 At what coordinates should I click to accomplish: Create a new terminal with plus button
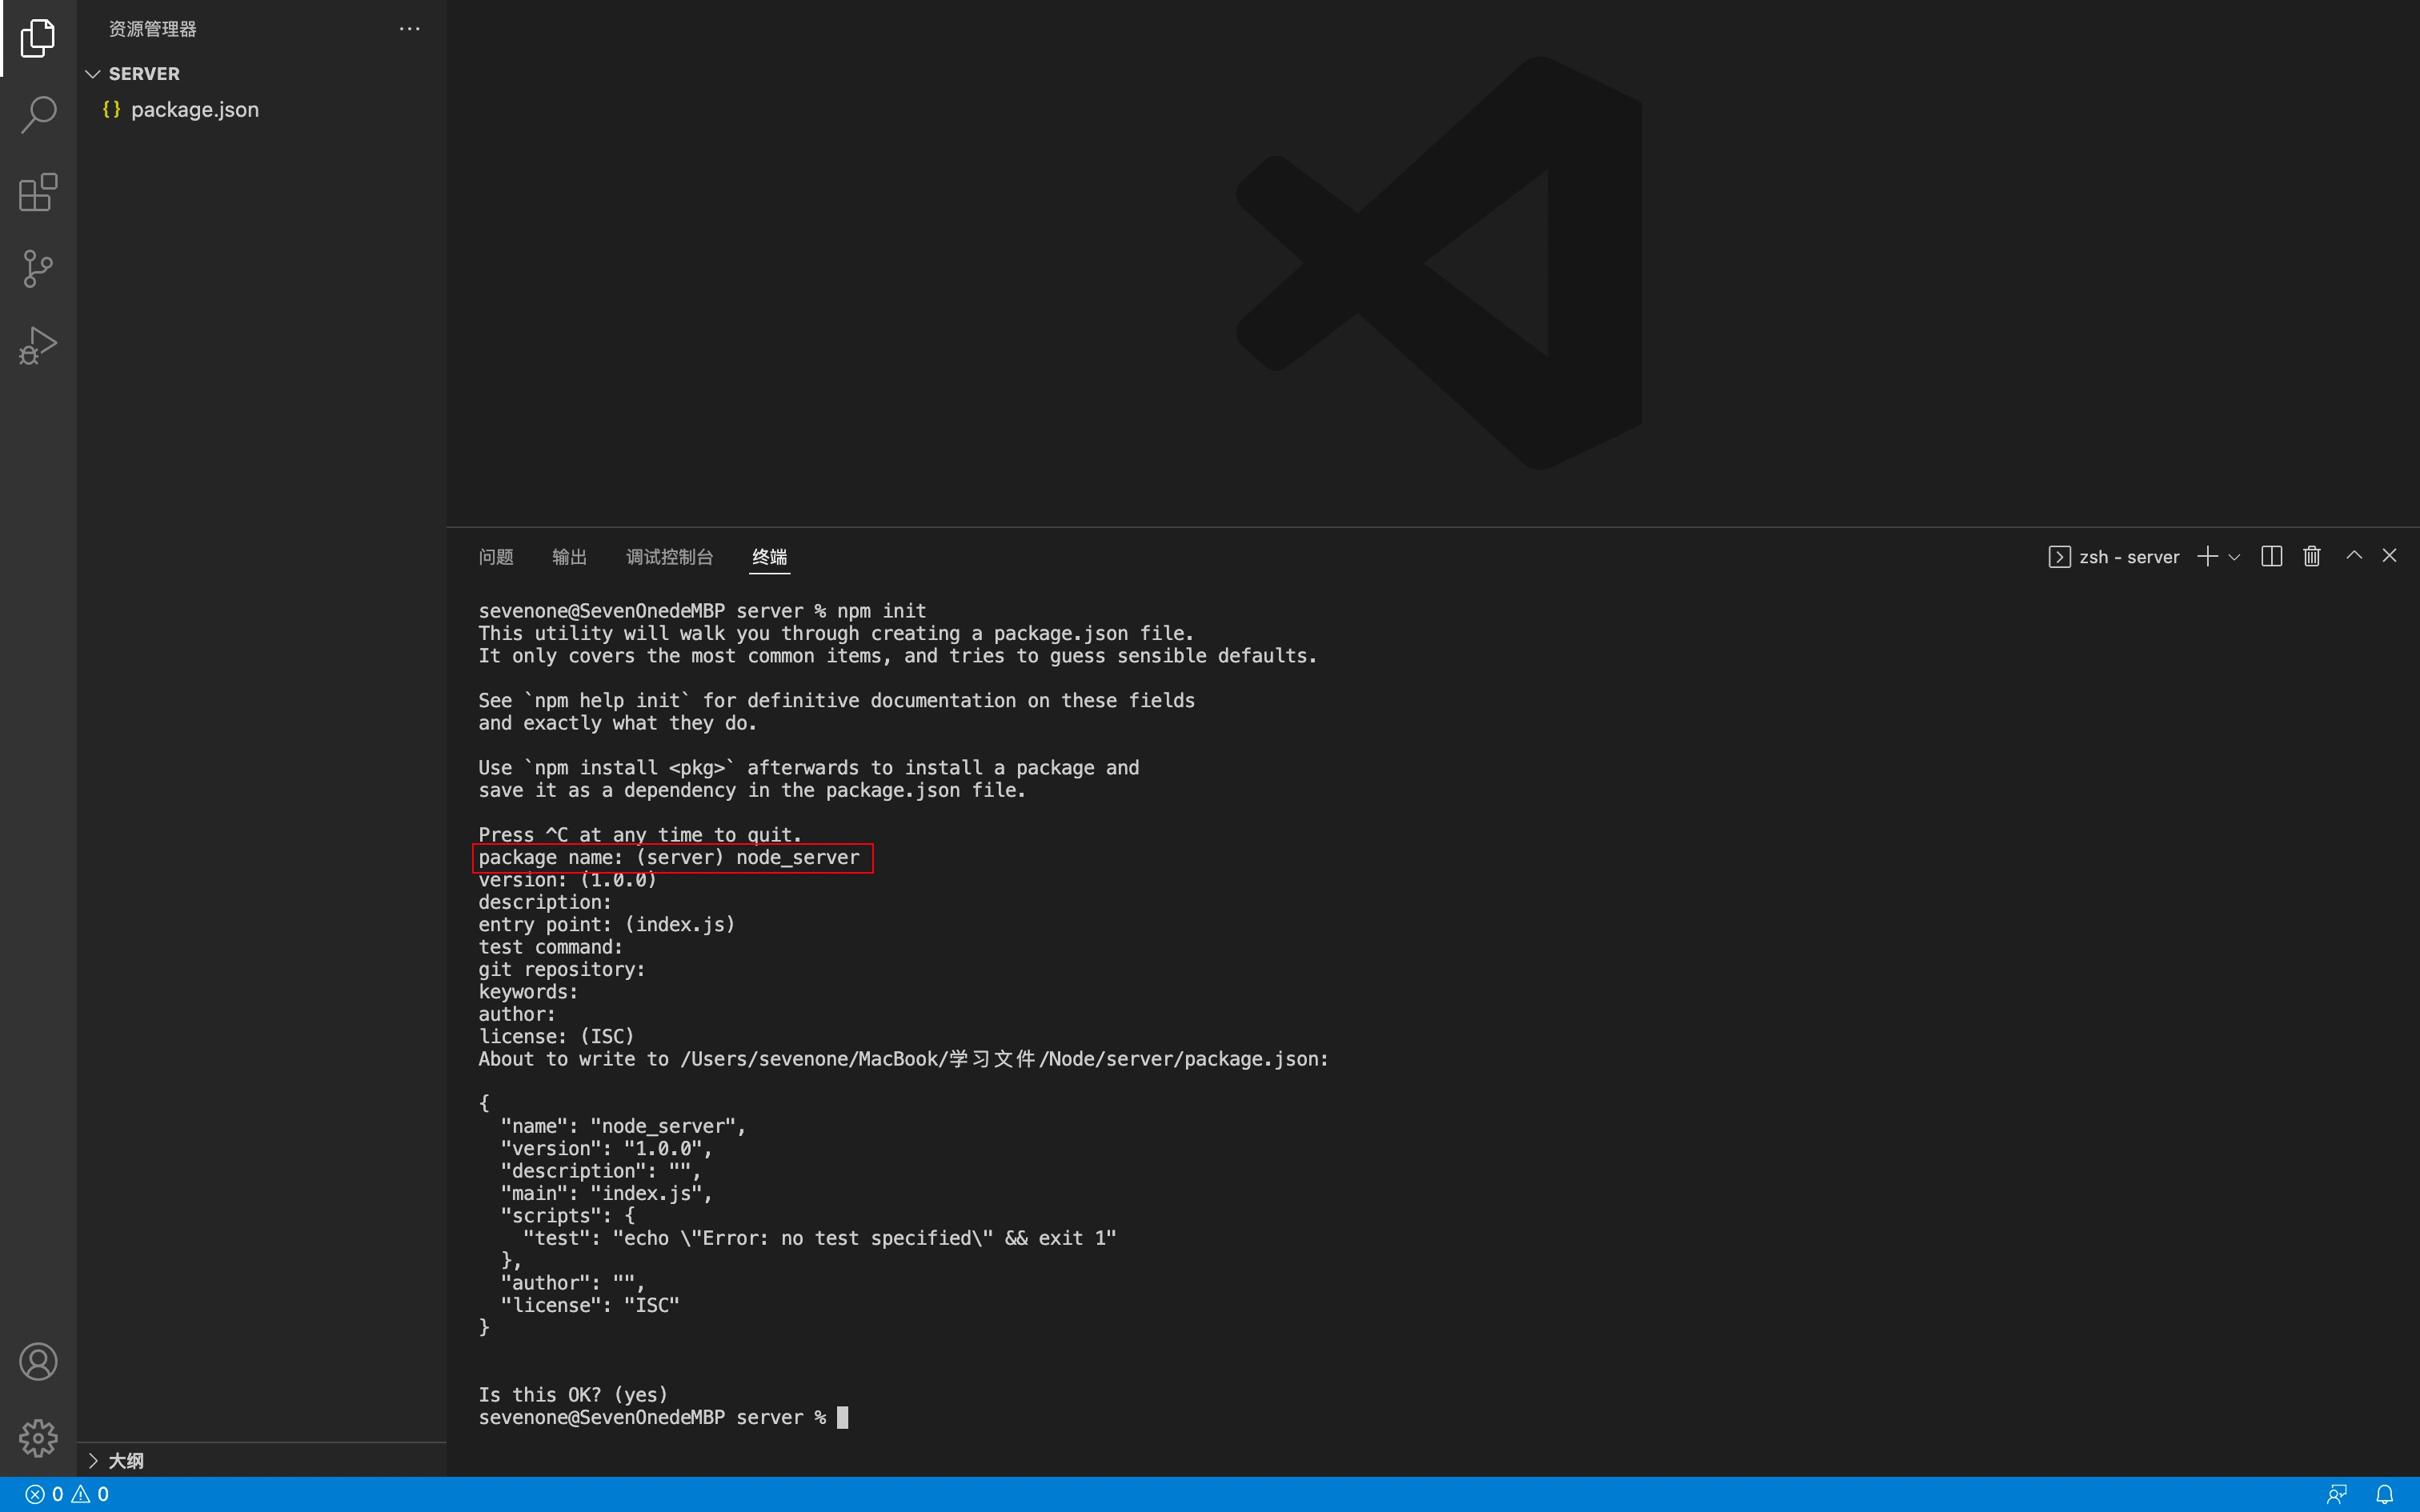pyautogui.click(x=2207, y=556)
